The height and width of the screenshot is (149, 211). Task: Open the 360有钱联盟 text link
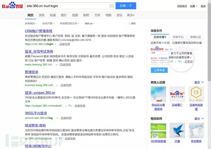click(x=158, y=141)
